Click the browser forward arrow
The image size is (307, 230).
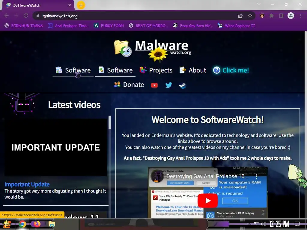(16, 16)
